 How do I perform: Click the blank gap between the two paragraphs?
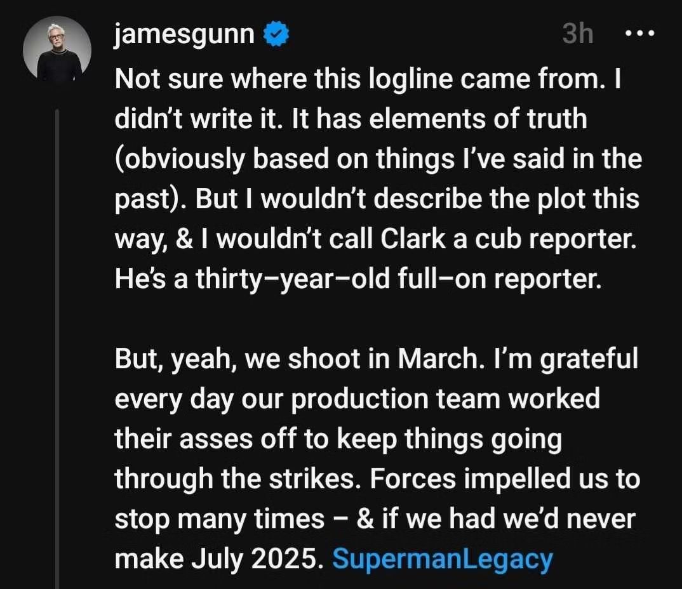[x=375, y=319]
